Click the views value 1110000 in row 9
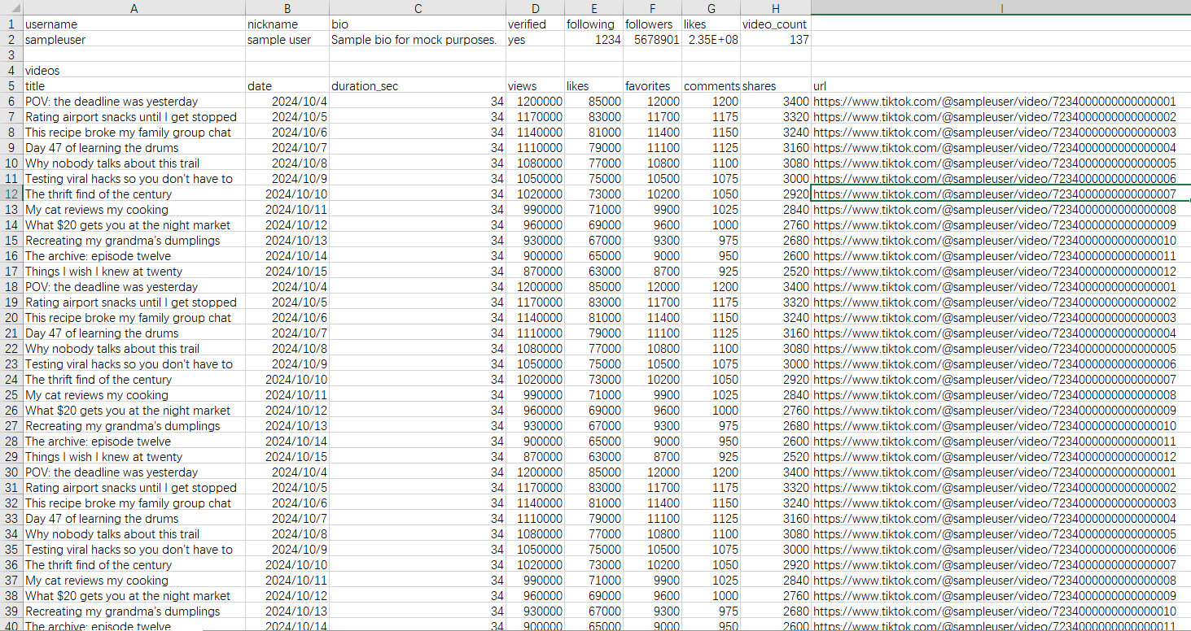This screenshot has width=1191, height=631. click(535, 148)
